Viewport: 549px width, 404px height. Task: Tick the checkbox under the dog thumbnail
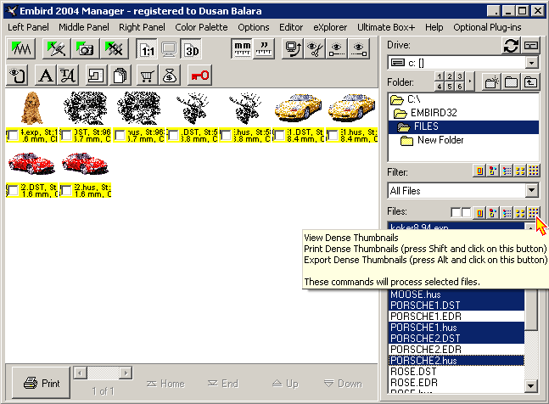pos(13,135)
